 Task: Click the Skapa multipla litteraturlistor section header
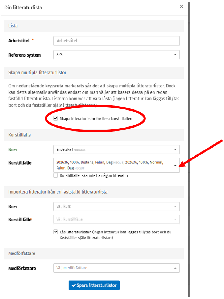(94, 72)
